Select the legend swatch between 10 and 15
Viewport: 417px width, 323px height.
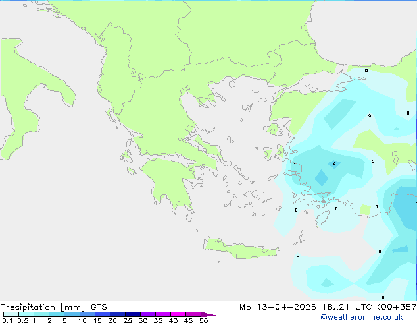click(x=87, y=314)
